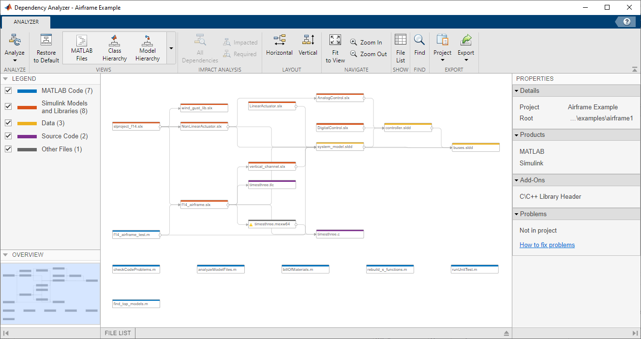Select find_top_models.m node
The height and width of the screenshot is (339, 641).
tap(136, 304)
